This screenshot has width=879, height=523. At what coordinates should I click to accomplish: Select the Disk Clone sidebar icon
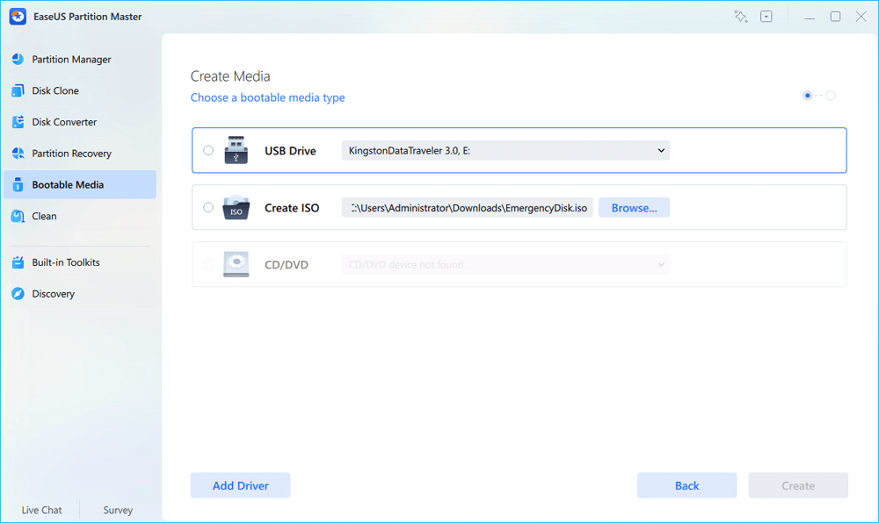[x=18, y=90]
